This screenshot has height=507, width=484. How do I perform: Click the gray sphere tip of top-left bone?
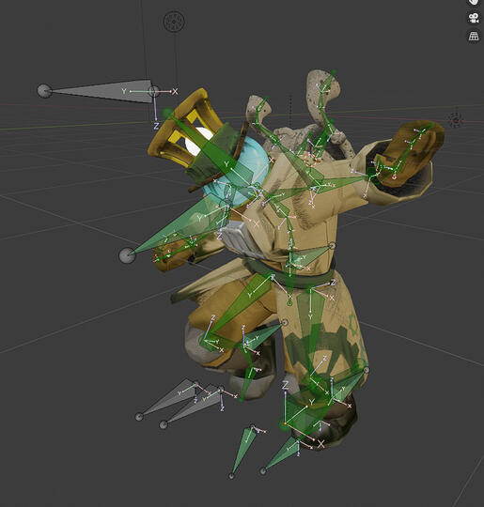[44, 91]
